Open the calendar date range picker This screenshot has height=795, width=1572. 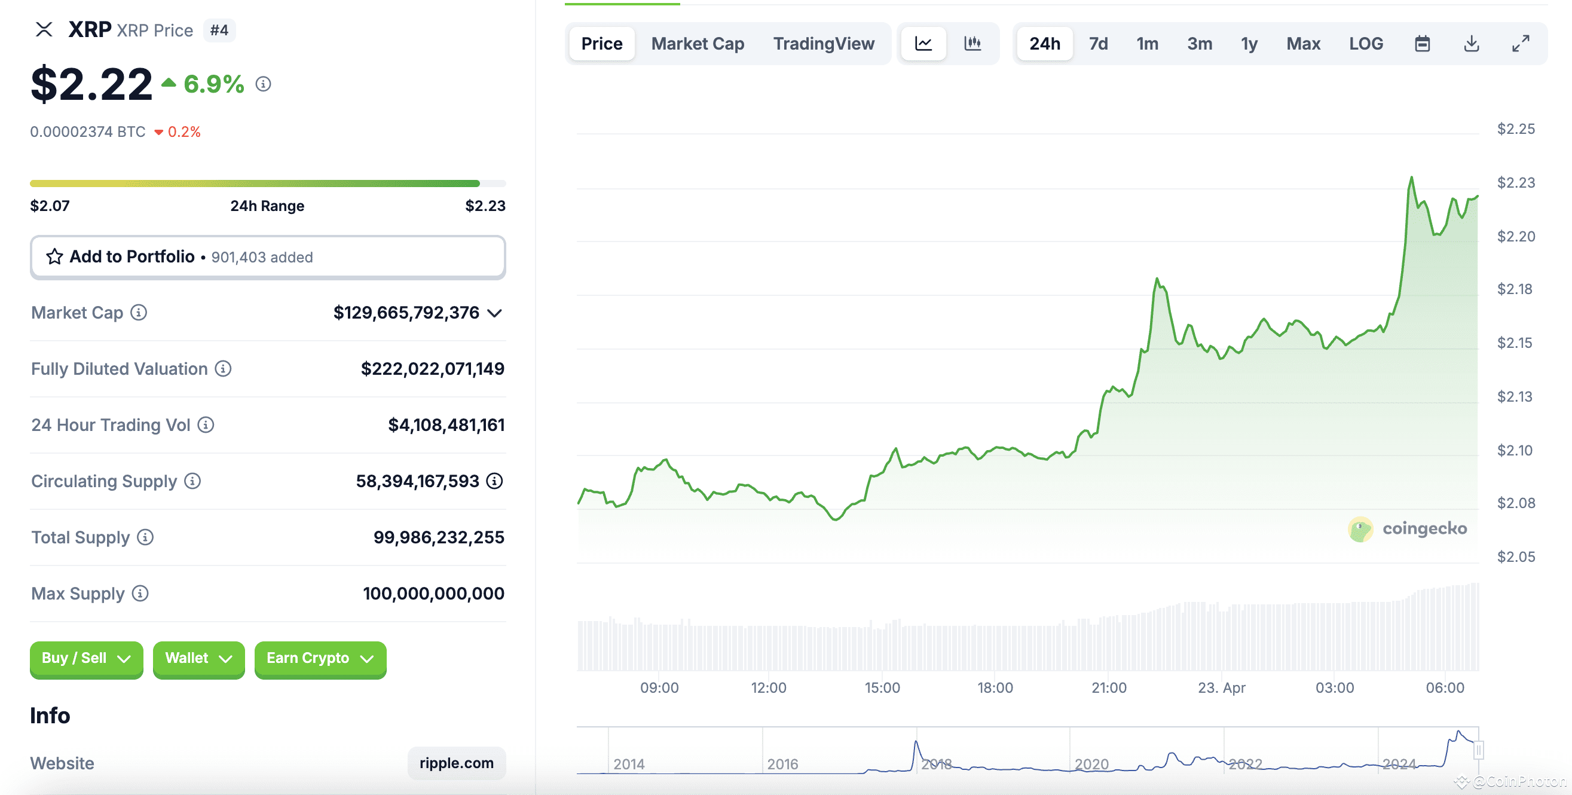point(1422,43)
